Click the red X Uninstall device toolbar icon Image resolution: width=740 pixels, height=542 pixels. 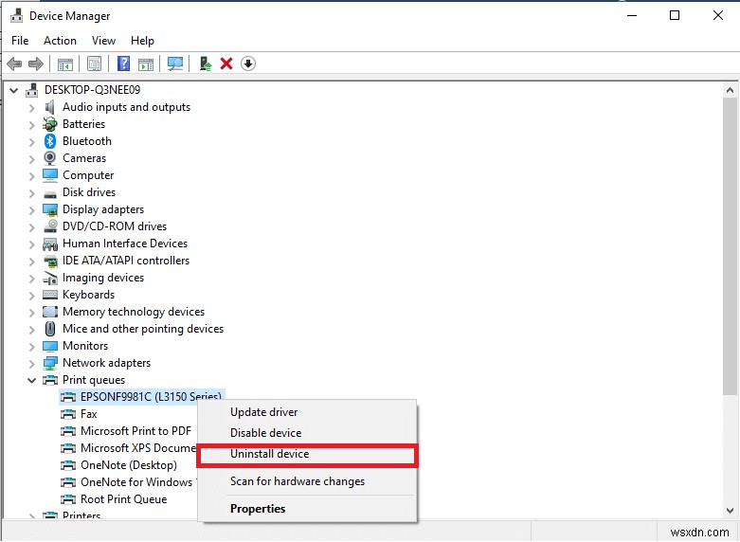pos(226,63)
